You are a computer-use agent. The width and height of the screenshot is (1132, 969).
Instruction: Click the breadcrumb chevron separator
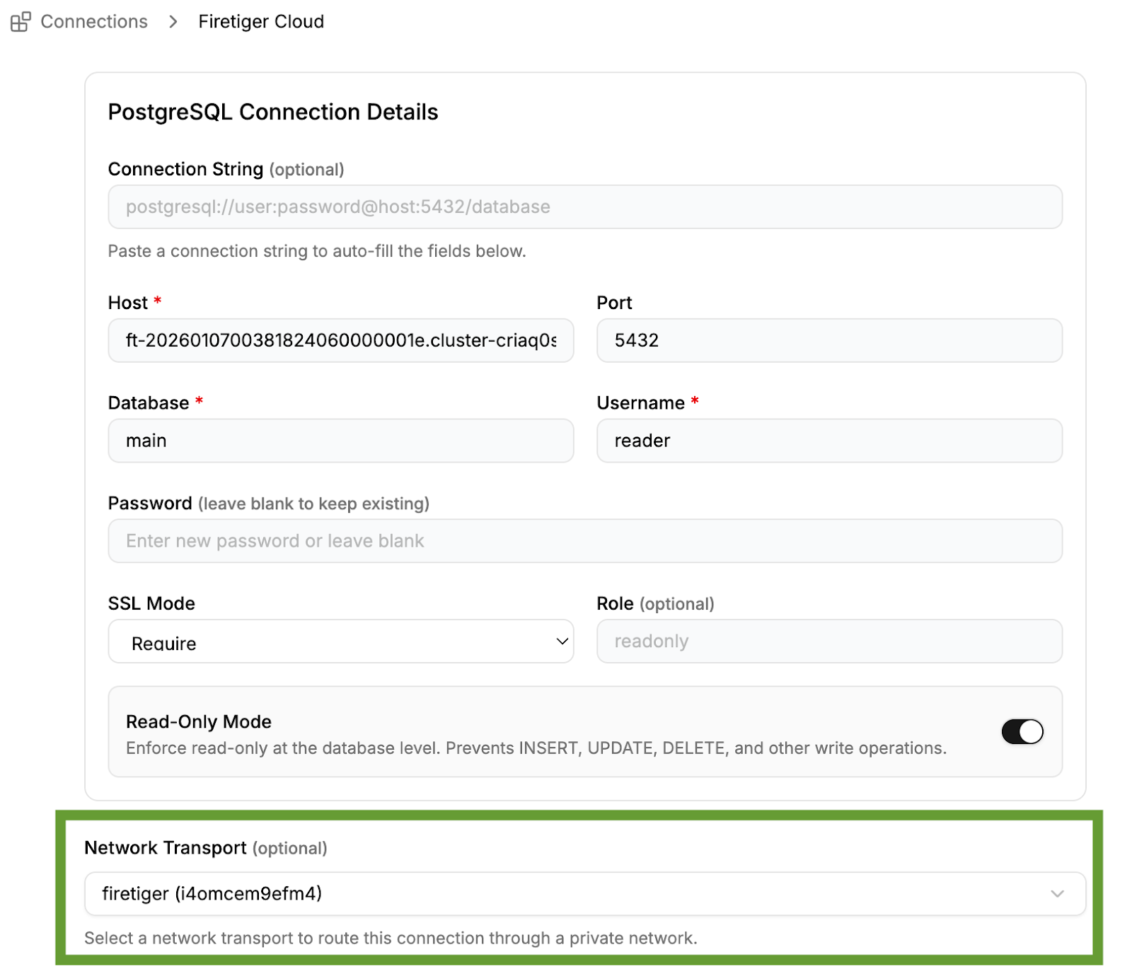[x=173, y=22]
